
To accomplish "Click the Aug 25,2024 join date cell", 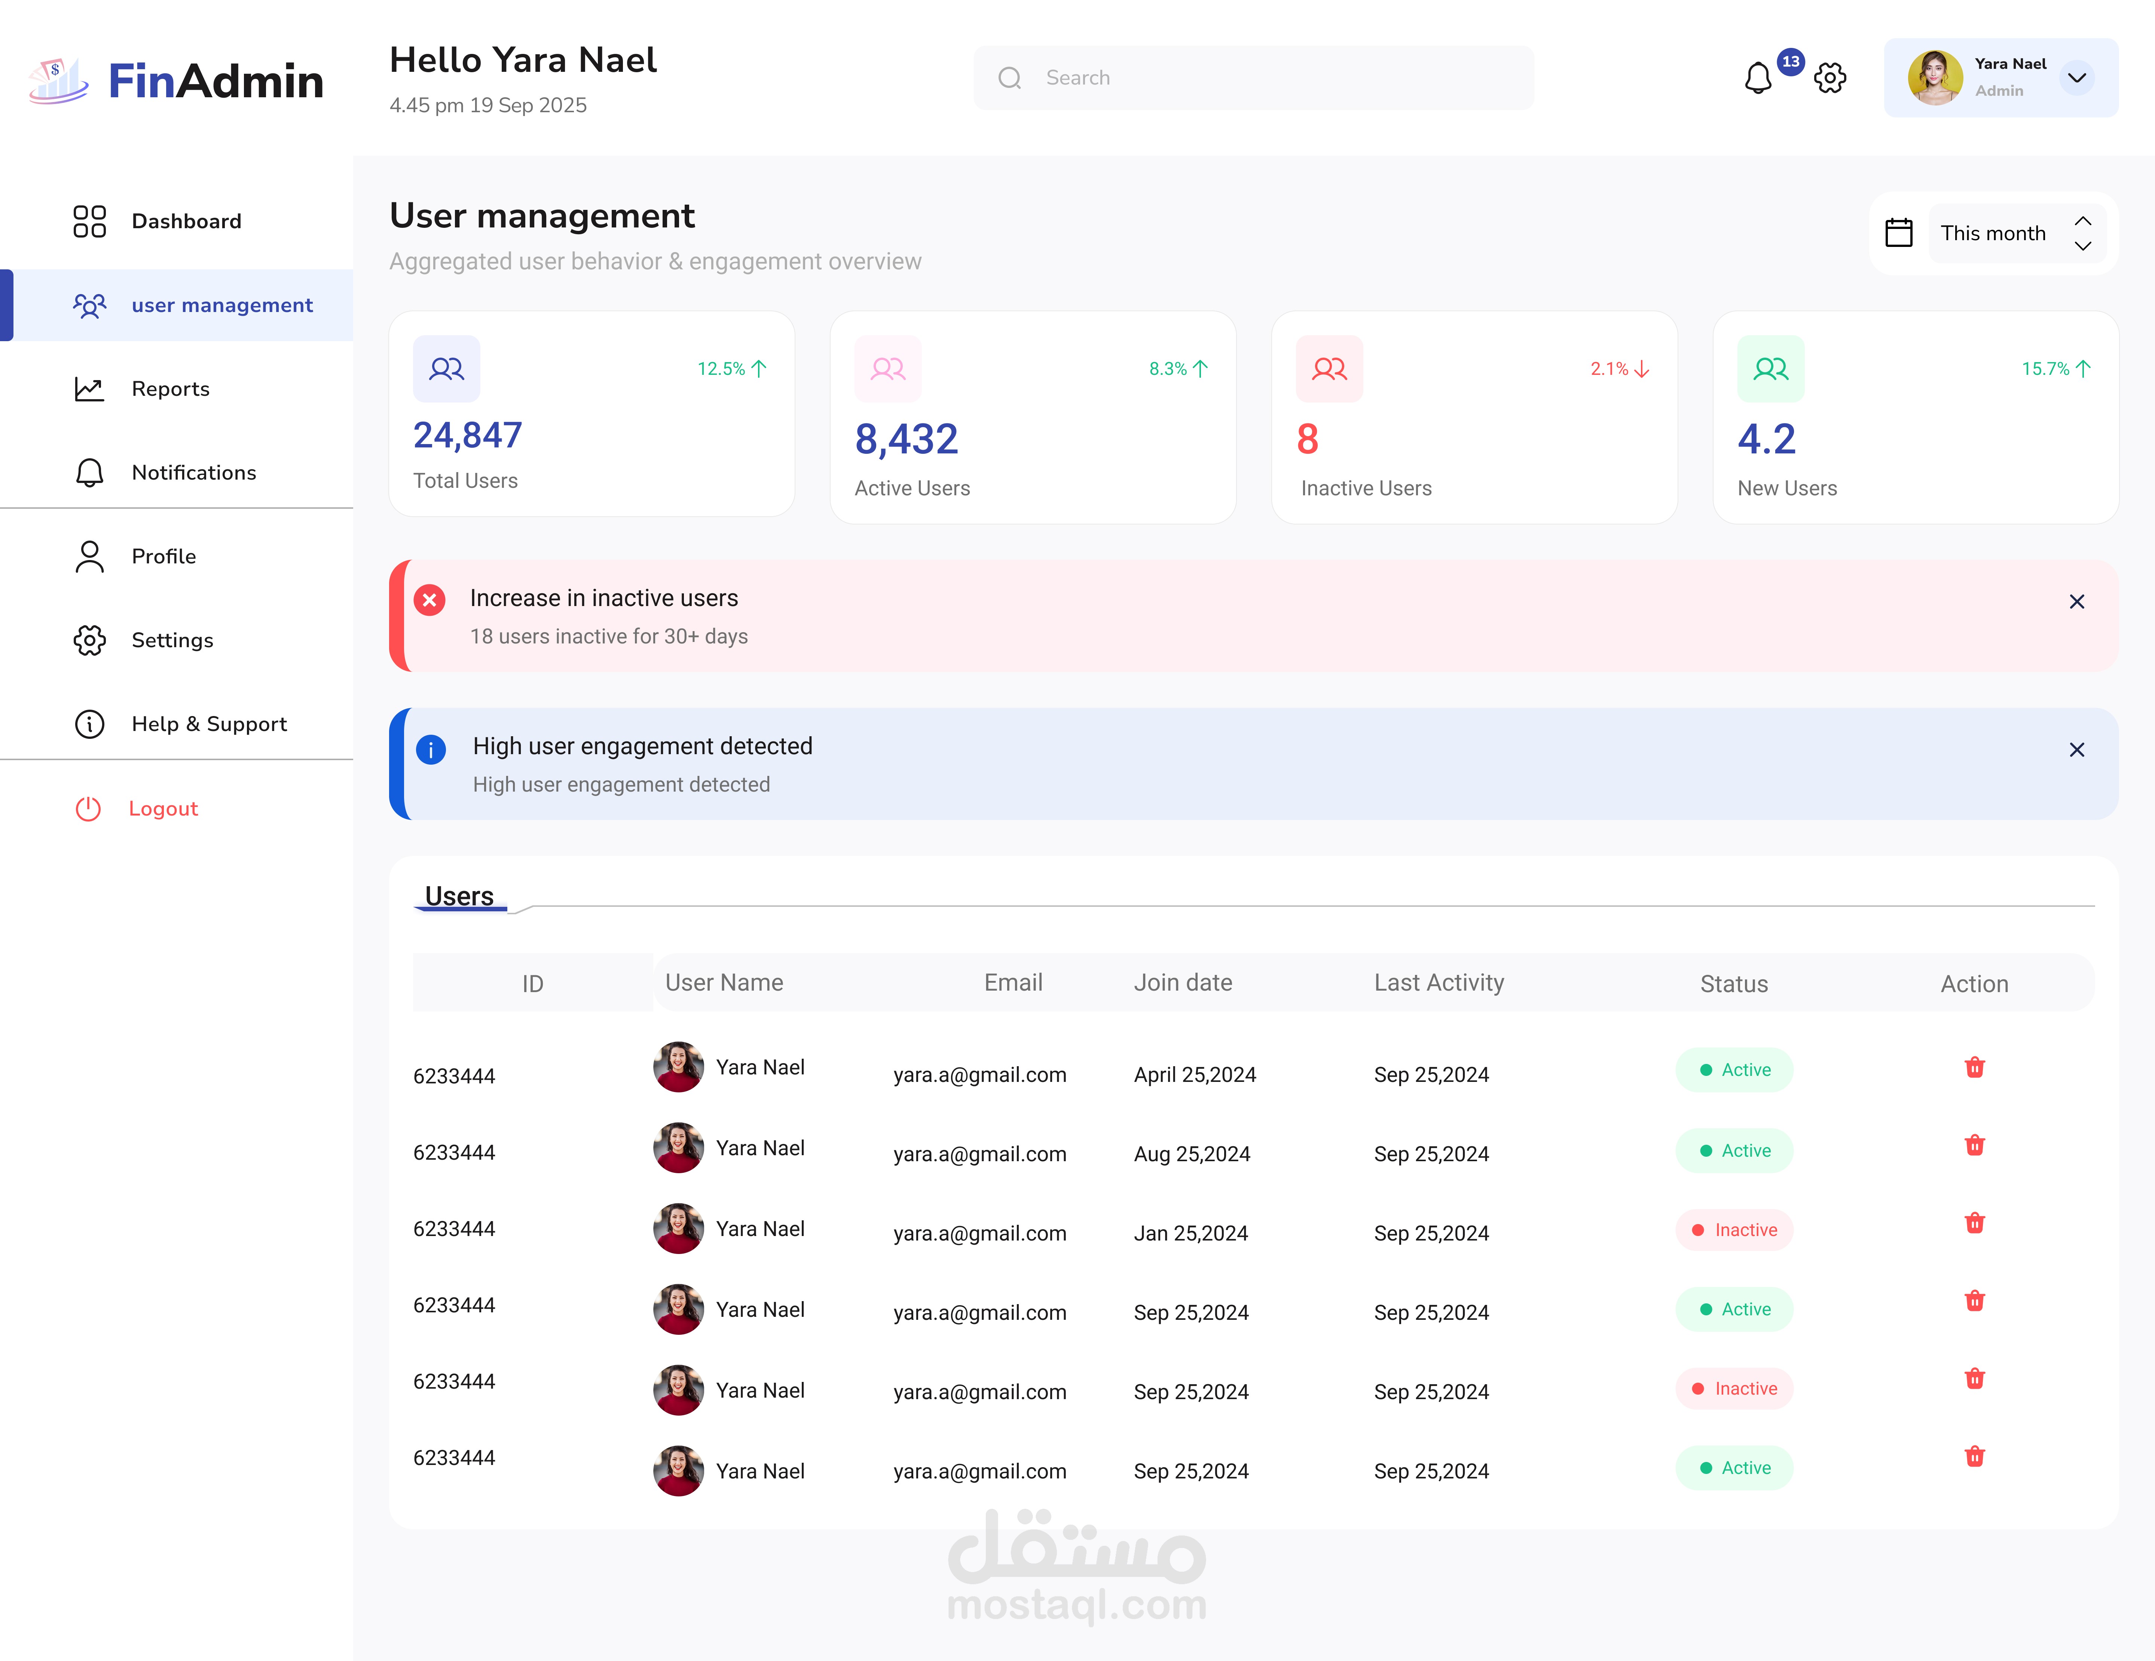I will 1192,1154.
